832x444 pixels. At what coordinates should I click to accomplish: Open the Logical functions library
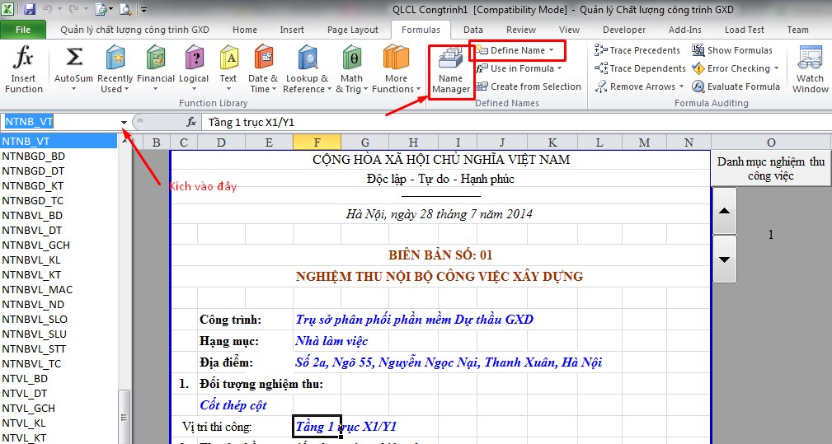pos(194,69)
